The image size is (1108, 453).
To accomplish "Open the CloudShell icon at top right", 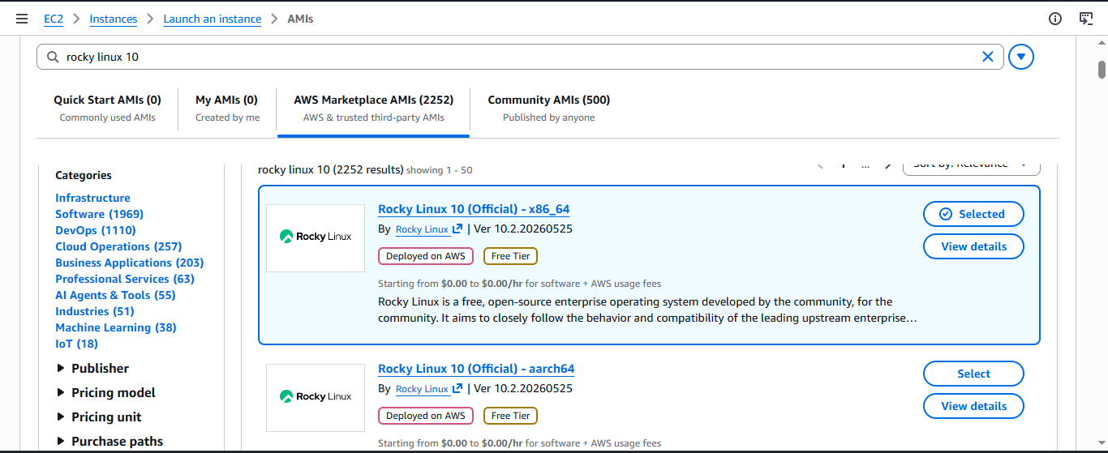I will 1086,19.
